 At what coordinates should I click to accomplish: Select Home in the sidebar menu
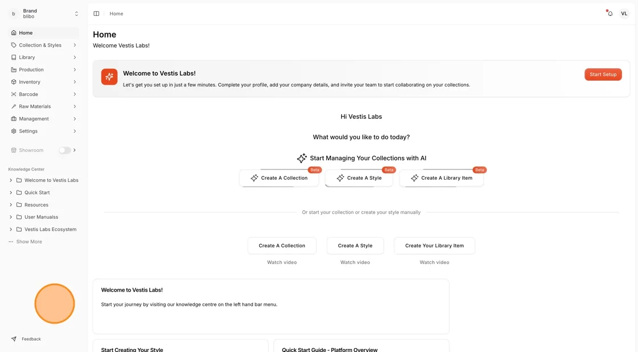(x=43, y=33)
